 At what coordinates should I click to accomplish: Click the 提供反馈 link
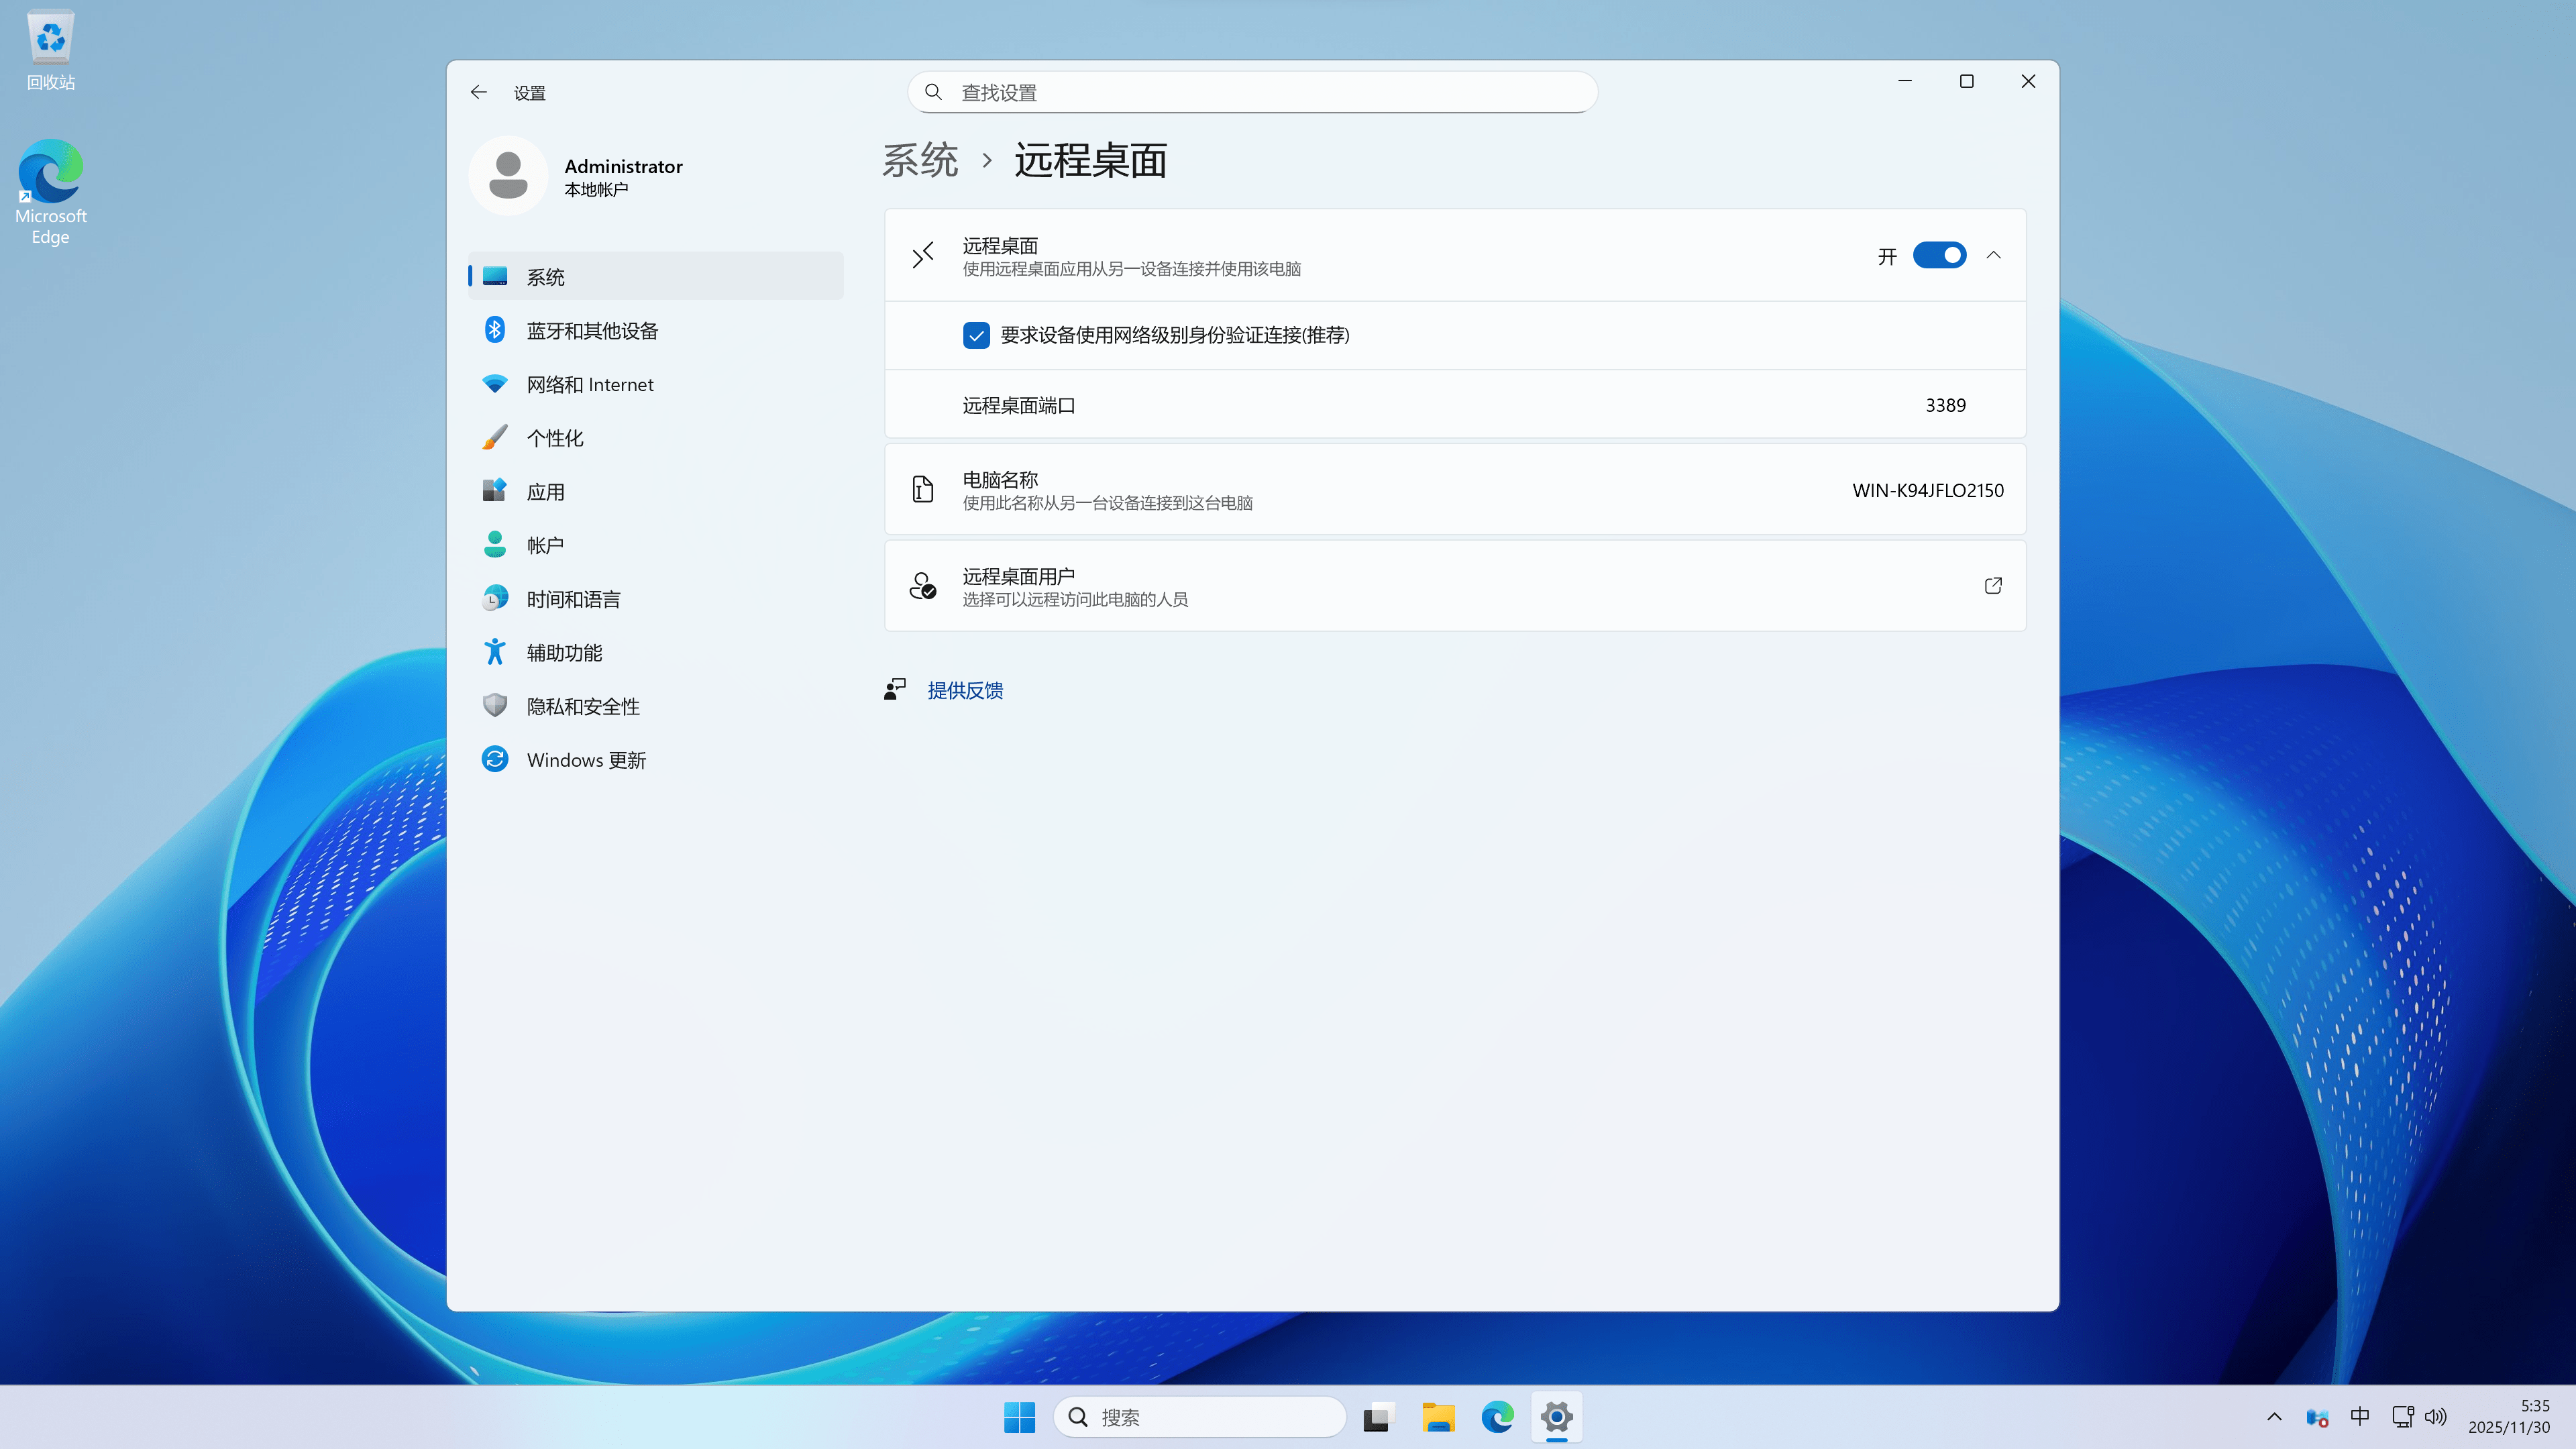coord(964,690)
